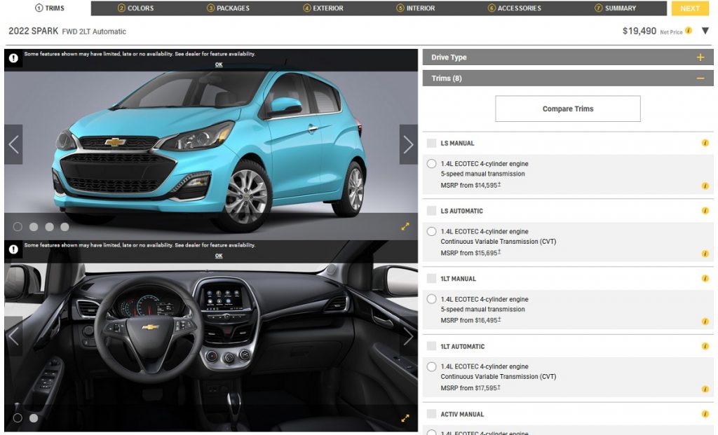Open info for ACTIV Manual trim heading
The image size is (718, 435).
pyautogui.click(x=705, y=413)
